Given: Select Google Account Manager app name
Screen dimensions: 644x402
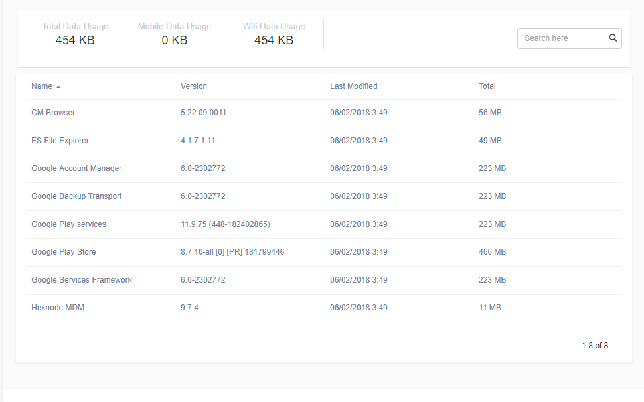Looking at the screenshot, I should tap(76, 168).
